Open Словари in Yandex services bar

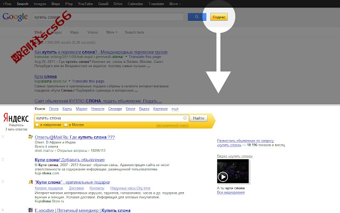[115, 109]
